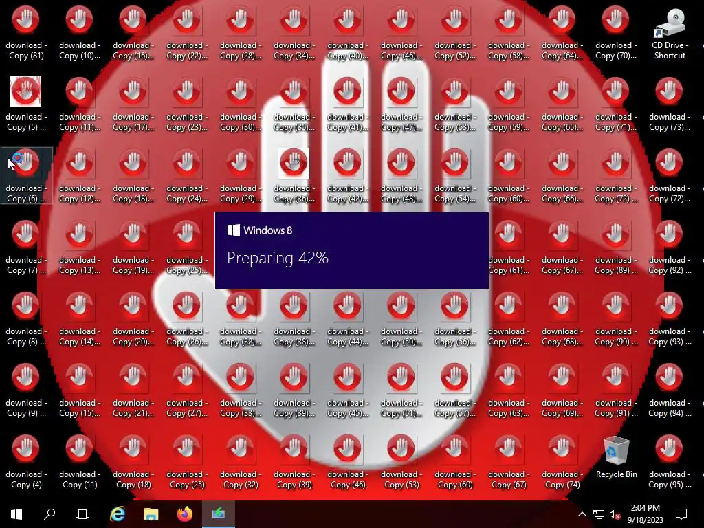Select download - Copy (30) icon
This screenshot has height=528, width=704.
[x=240, y=105]
